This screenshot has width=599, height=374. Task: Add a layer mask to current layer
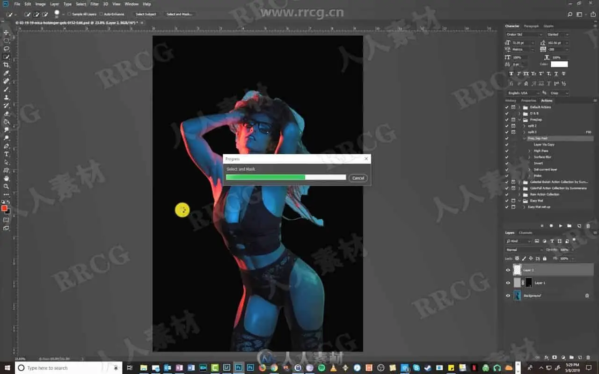point(555,357)
